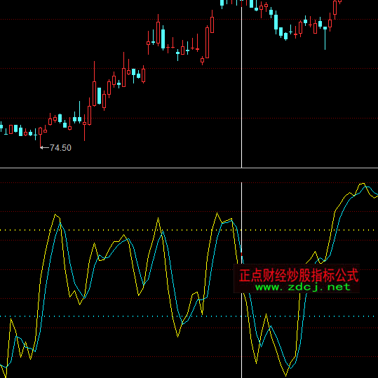The height and width of the screenshot is (378, 378).
Task: Open the www.zdcj.net watermark link
Action: point(302,287)
